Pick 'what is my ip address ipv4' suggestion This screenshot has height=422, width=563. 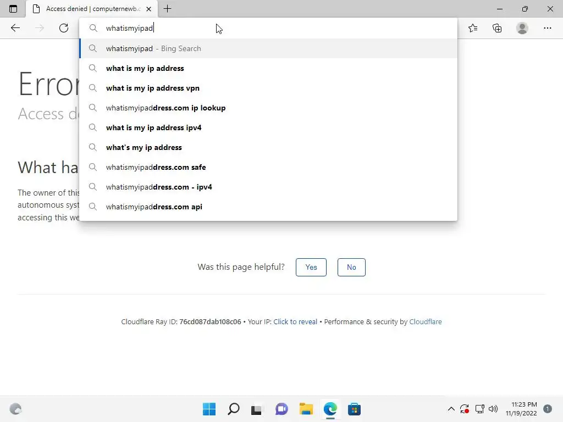[268, 127]
